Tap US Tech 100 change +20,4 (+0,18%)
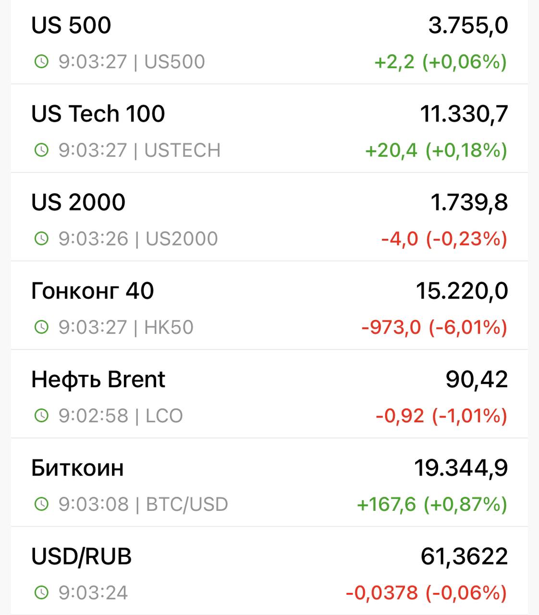 tap(436, 150)
